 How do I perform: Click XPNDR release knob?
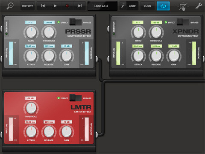156,56
